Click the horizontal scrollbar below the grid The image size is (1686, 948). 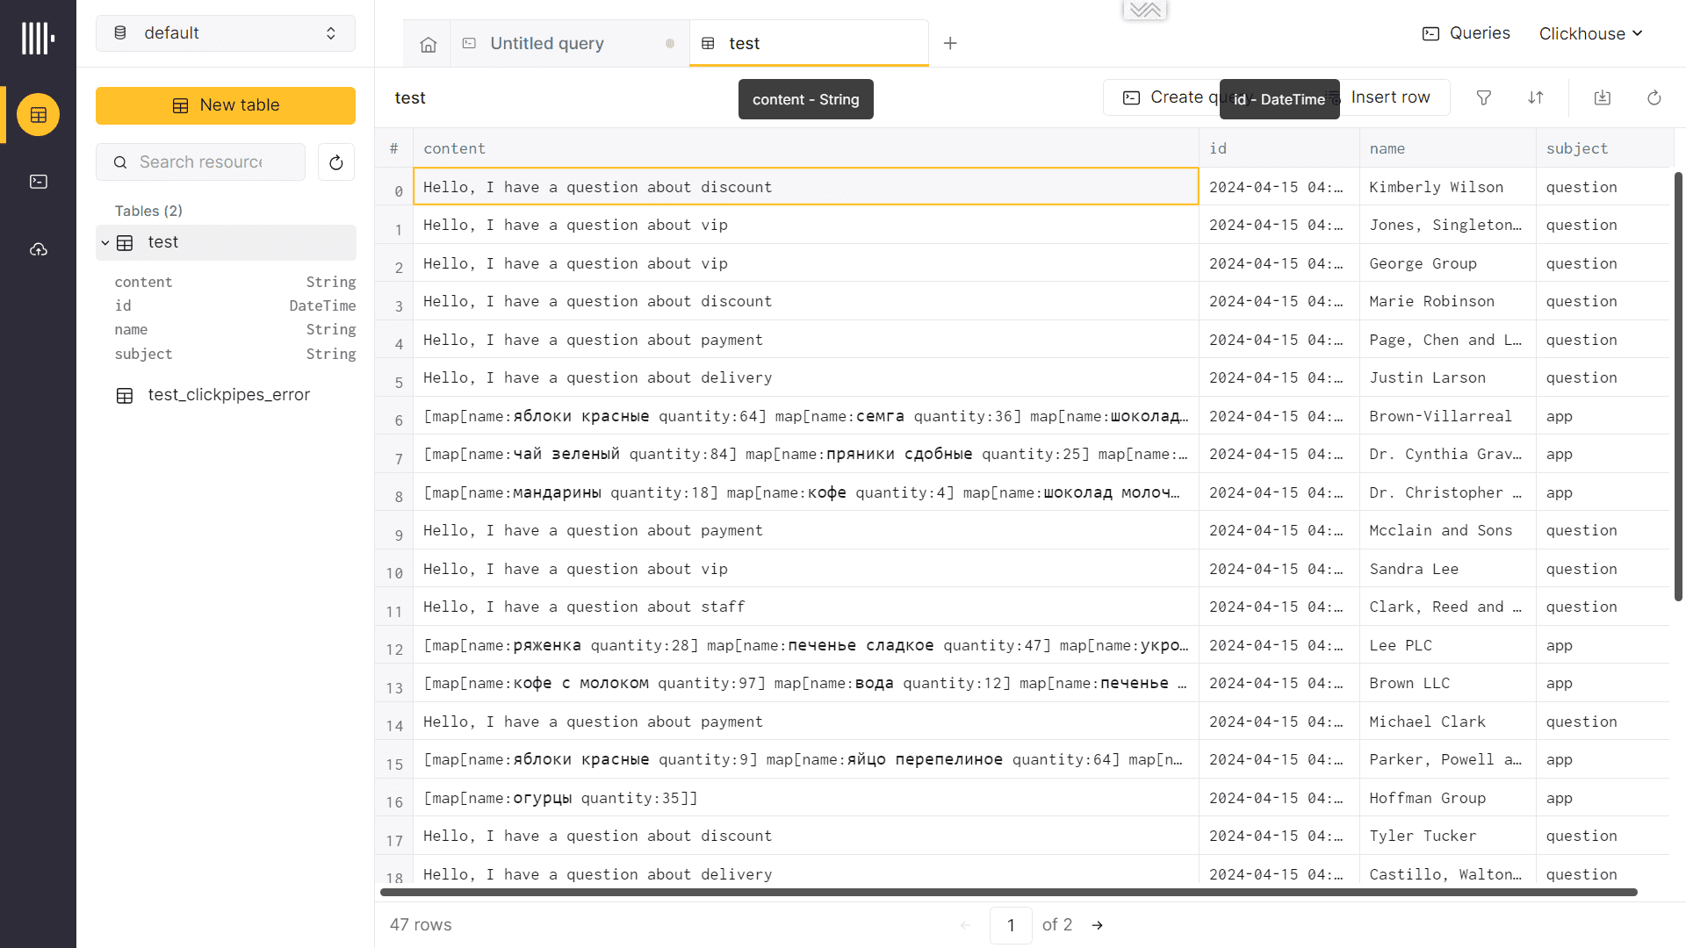click(x=1008, y=892)
